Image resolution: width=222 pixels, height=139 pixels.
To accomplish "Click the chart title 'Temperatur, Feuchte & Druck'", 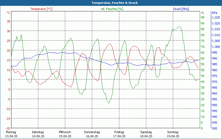I will 111,3.
